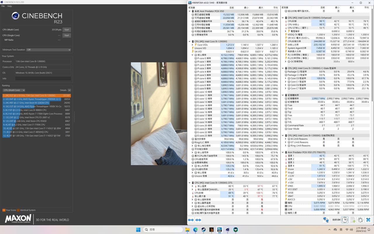Viewport: 374px width, 234px height.
Task: Switch to HWiNFO taskbar icon
Action: pyautogui.click(x=219, y=230)
